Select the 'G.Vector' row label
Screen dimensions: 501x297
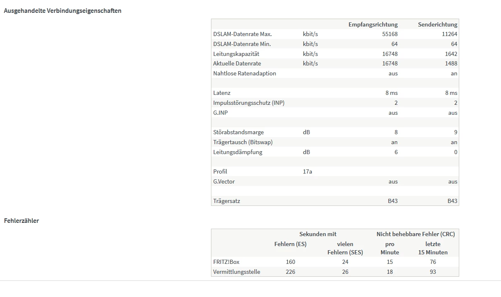click(224, 181)
